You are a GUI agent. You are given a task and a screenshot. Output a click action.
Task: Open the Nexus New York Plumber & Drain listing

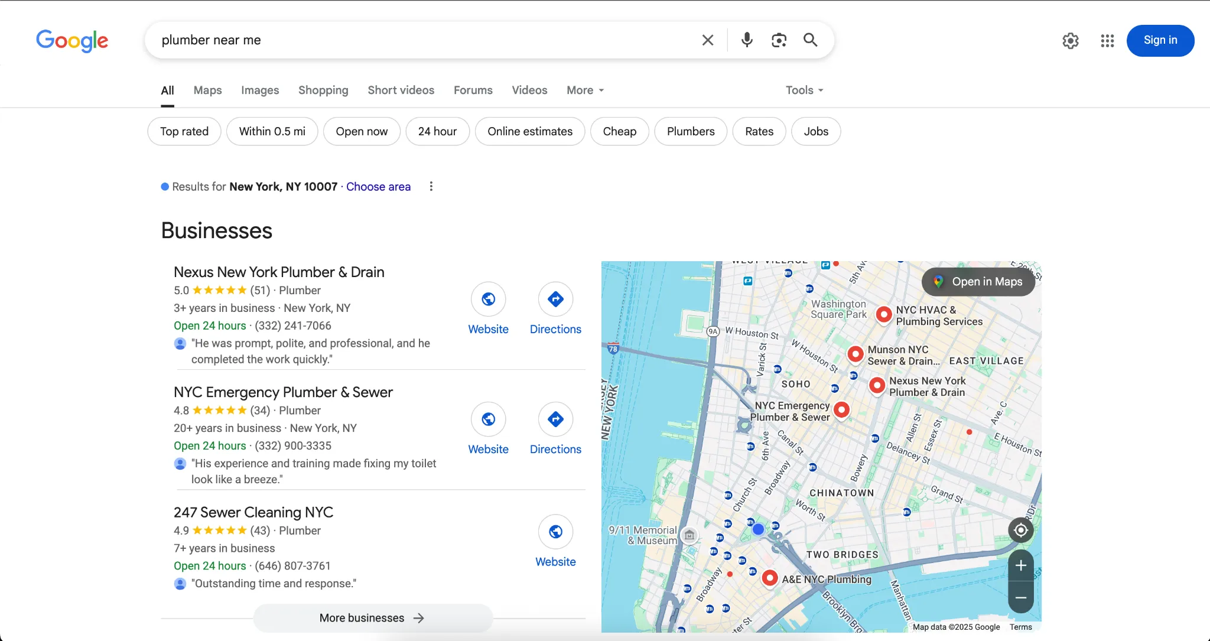279,272
